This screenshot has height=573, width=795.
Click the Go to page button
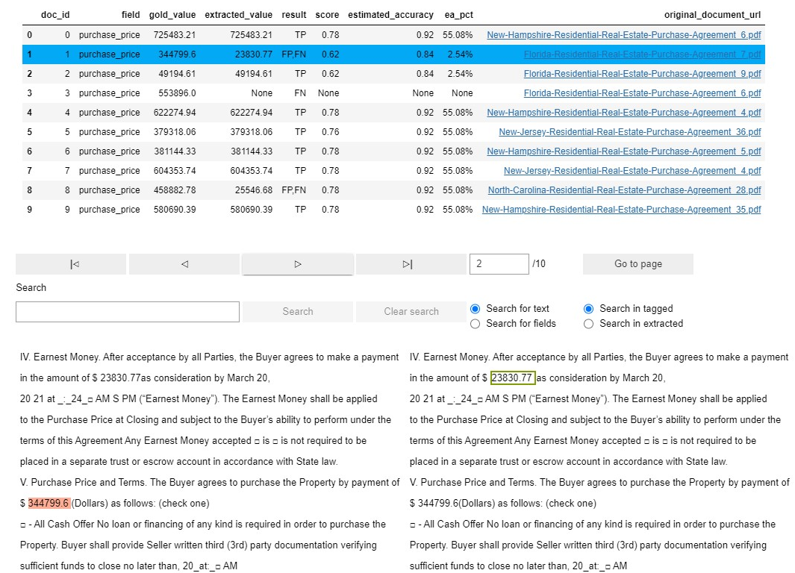point(637,264)
